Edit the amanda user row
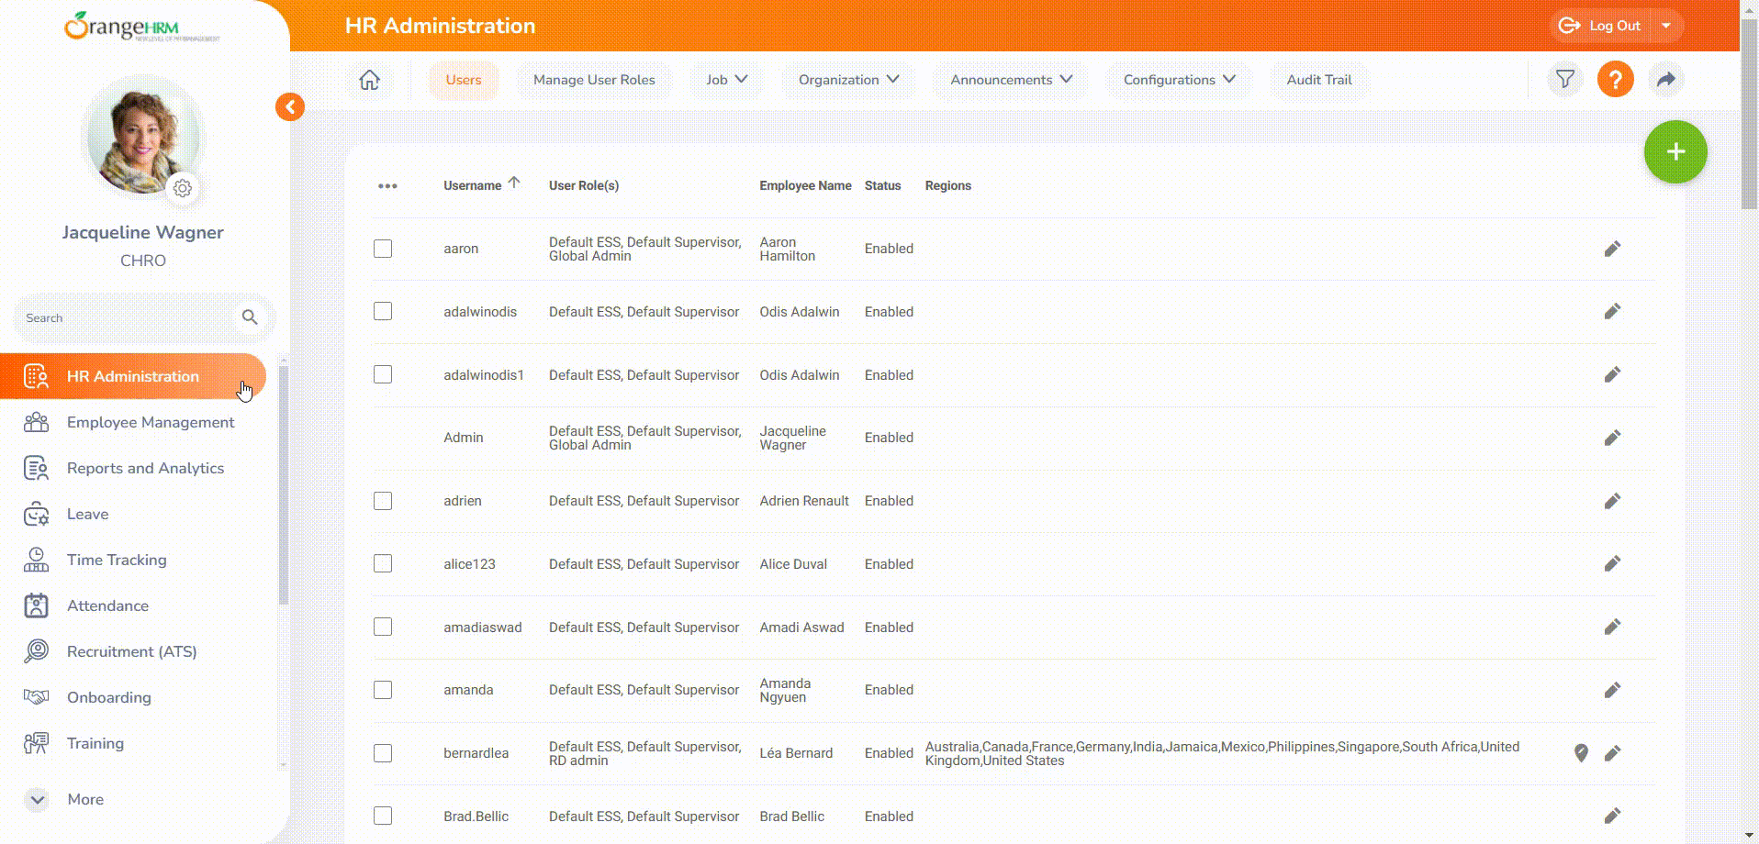Image resolution: width=1759 pixels, height=844 pixels. click(x=1612, y=690)
